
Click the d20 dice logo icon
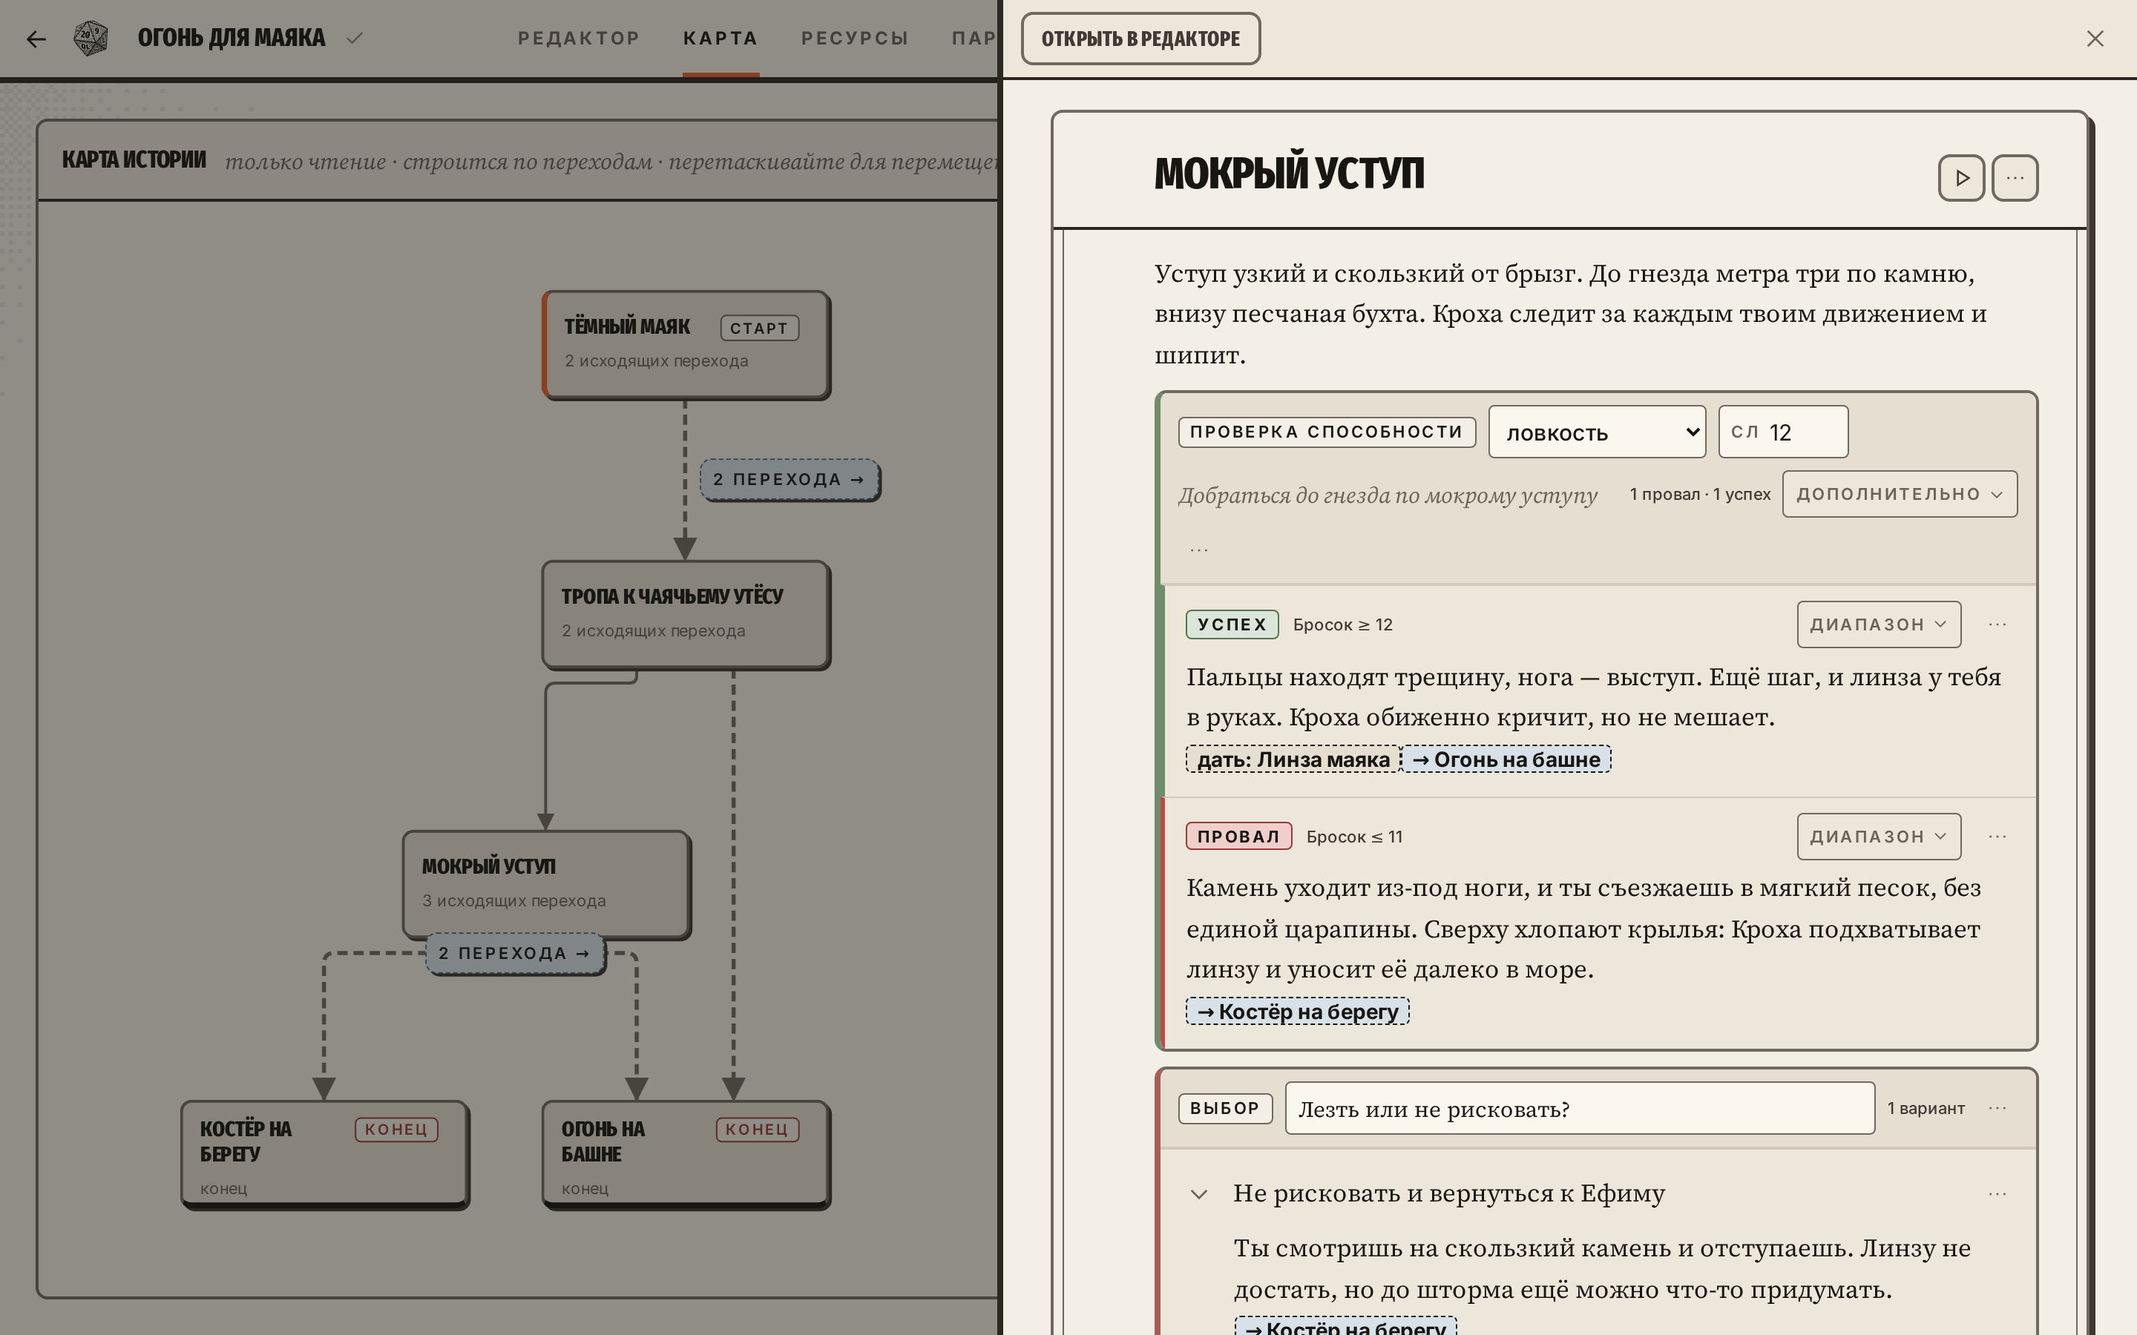[91, 38]
